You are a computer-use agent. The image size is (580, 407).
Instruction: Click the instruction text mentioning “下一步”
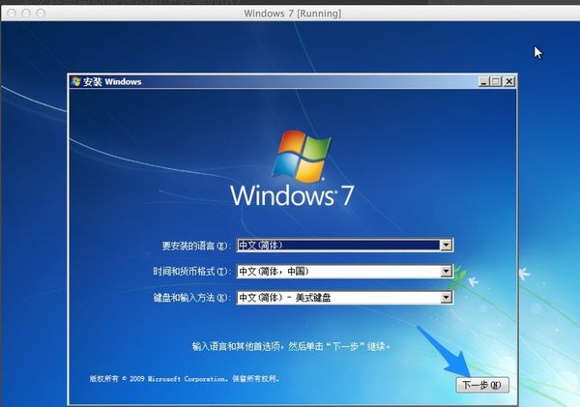[x=291, y=346]
